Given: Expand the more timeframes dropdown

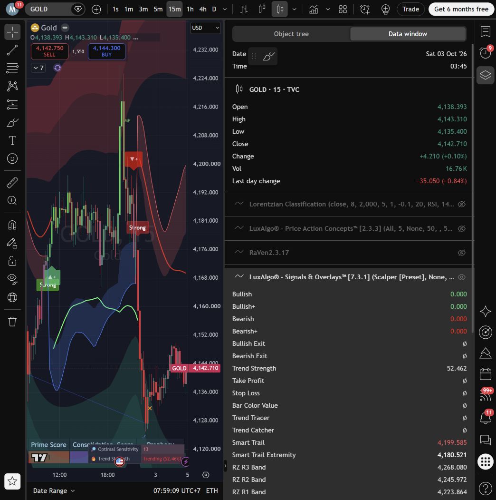Looking at the screenshot, I should point(225,9).
